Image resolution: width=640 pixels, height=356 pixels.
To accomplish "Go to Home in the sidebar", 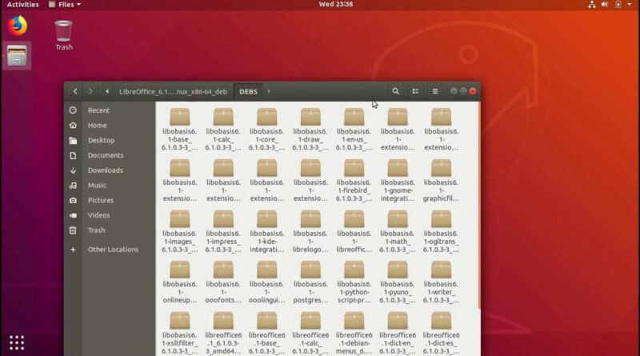I will (x=110, y=126).
